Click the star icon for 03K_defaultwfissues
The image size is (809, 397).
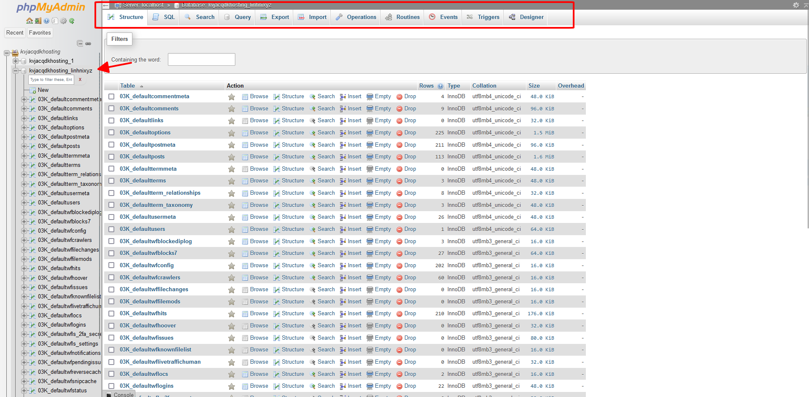click(x=232, y=338)
